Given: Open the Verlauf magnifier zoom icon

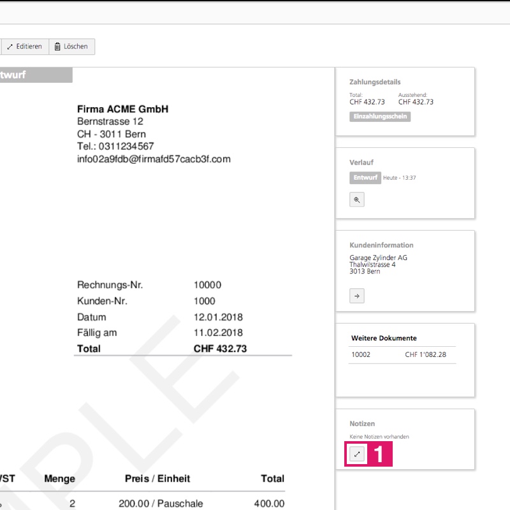Looking at the screenshot, I should [357, 200].
